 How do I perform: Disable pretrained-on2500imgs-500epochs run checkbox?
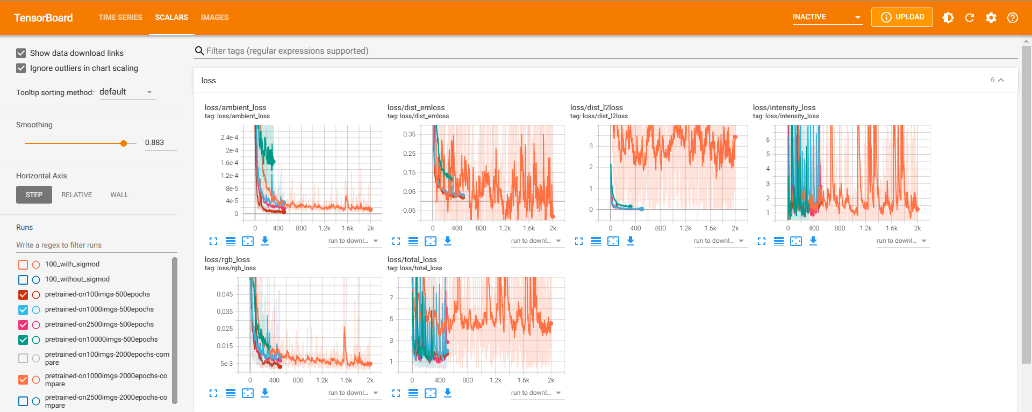click(23, 324)
